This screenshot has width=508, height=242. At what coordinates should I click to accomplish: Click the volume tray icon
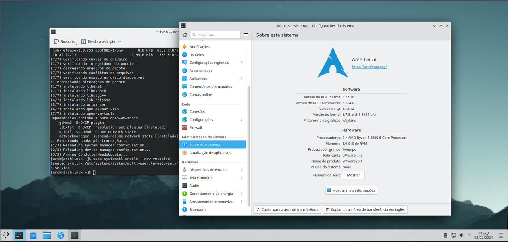click(462, 235)
